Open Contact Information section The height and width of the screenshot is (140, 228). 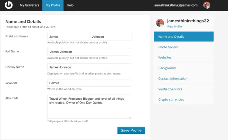(x=173, y=79)
